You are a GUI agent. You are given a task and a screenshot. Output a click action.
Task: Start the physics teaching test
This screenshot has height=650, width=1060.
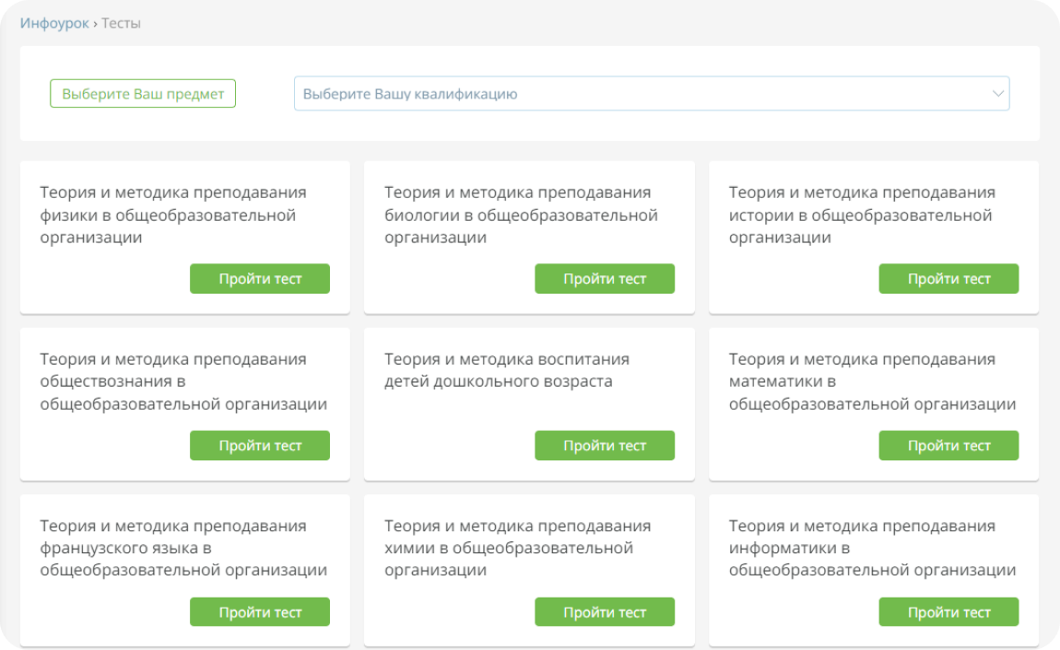click(260, 279)
